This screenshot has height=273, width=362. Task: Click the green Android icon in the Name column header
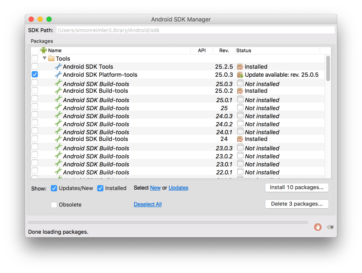[44, 50]
